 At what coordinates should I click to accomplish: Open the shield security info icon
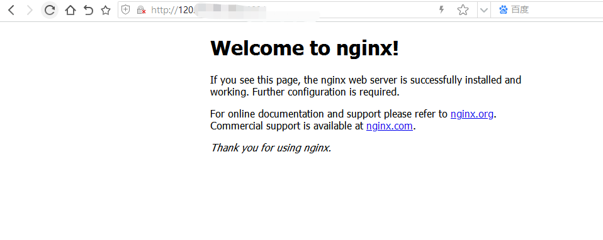coord(125,10)
